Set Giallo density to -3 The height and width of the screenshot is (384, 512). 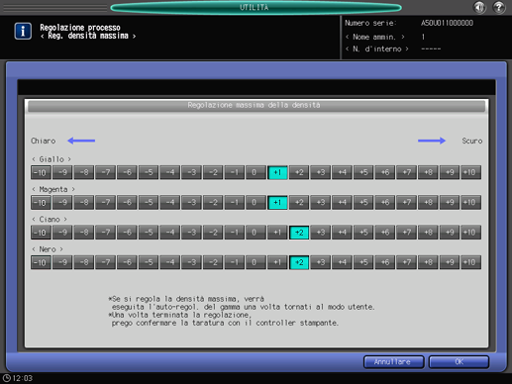(x=191, y=172)
